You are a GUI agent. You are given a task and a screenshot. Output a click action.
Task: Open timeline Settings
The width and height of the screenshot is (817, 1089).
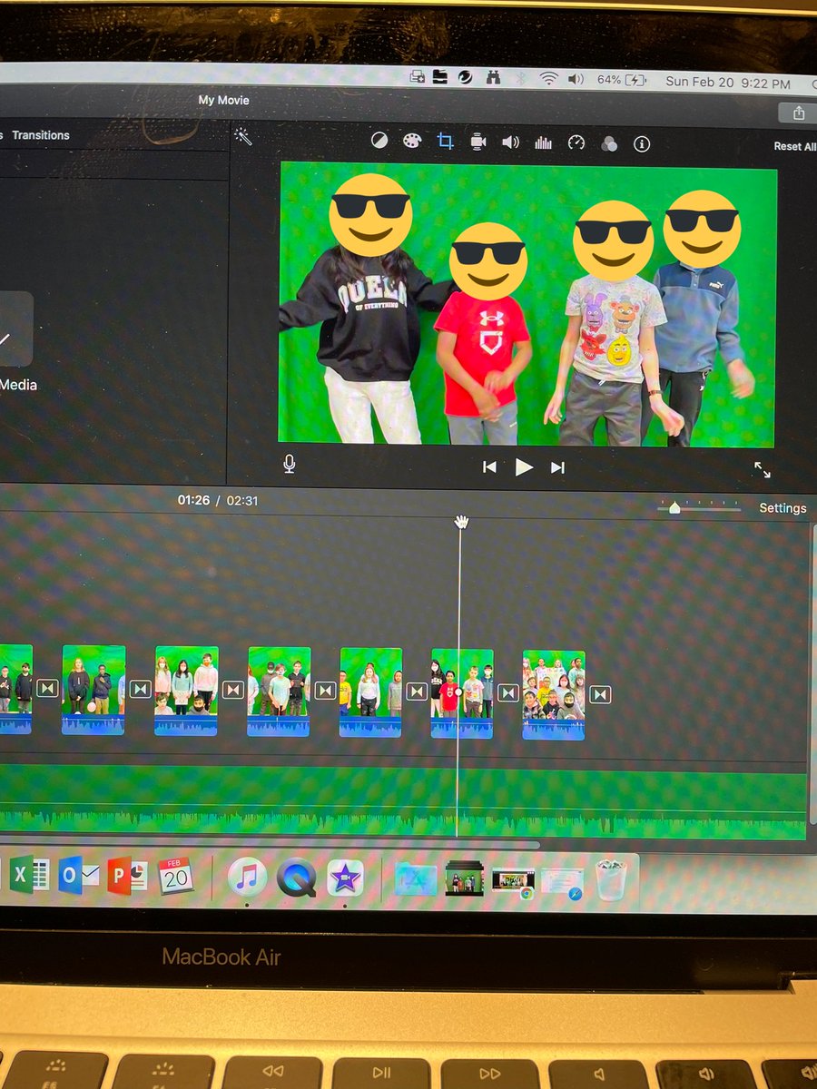pyautogui.click(x=783, y=508)
